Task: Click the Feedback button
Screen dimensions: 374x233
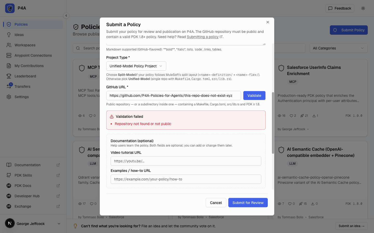Action: click(340, 8)
